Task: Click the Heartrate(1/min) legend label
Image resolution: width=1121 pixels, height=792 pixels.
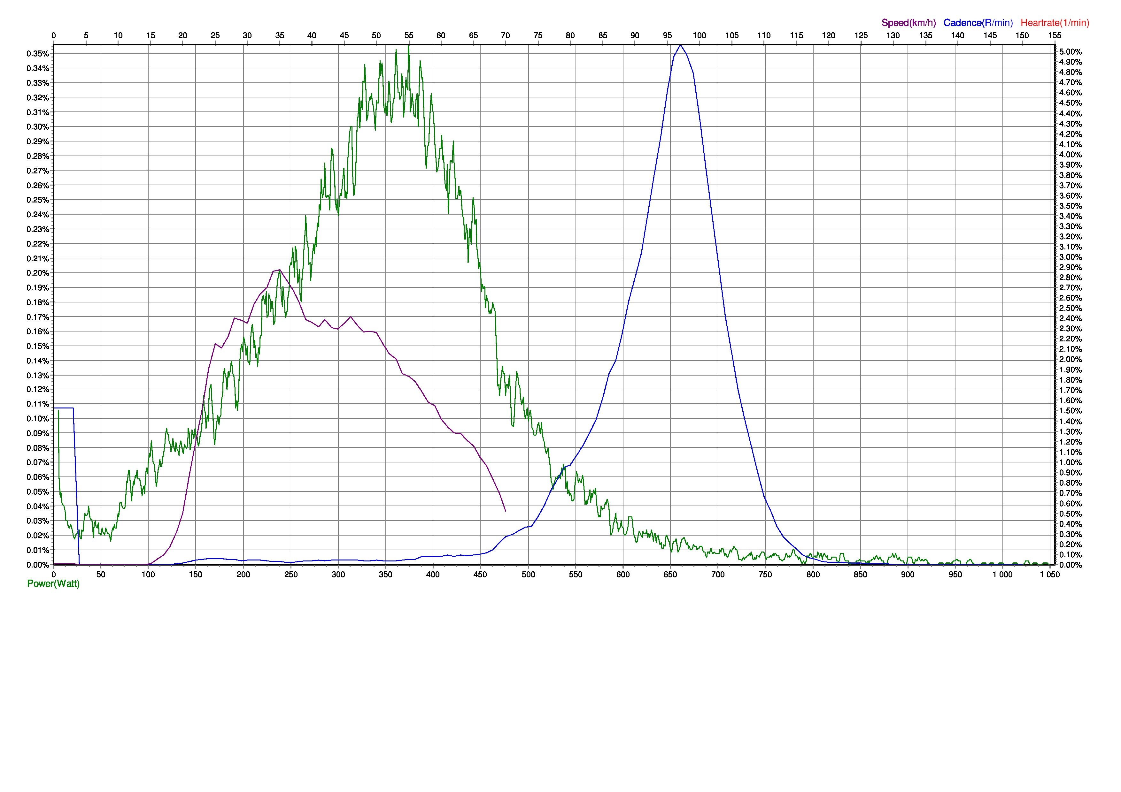Action: (x=1055, y=22)
